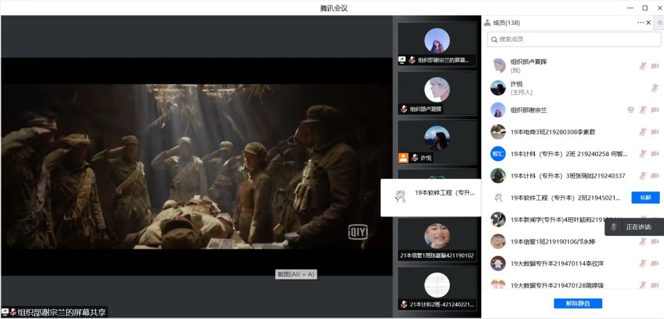664x319 pixels.
Task: Select member 19本电商3班219280308李素君
Action: (572, 132)
